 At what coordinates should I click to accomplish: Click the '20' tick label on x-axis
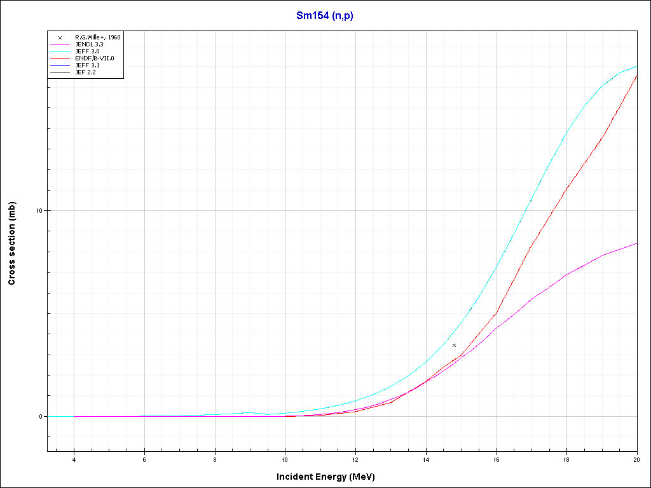point(636,460)
